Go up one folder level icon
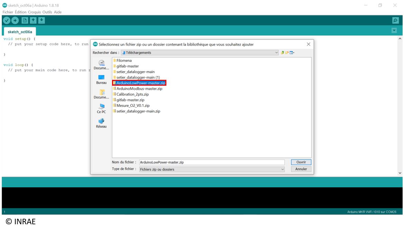This screenshot has height=226, width=404. 283,53
